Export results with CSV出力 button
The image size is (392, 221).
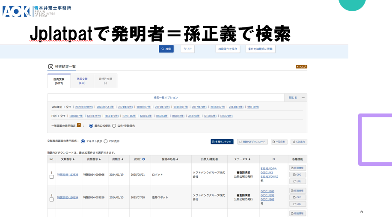pos(299,142)
